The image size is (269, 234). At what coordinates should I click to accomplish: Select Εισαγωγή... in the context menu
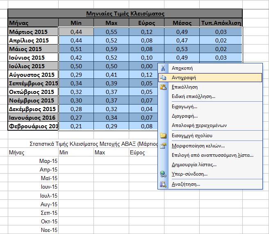(210, 107)
